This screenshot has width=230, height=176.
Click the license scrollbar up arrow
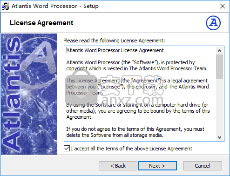pos(219,51)
